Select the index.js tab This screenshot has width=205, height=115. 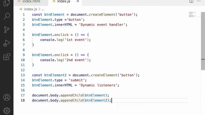[64, 1]
